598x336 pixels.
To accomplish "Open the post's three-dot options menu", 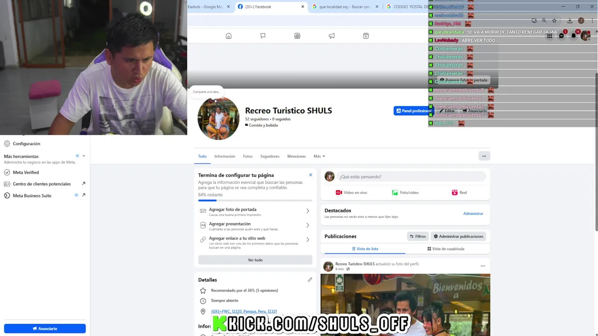I will 483,266.
